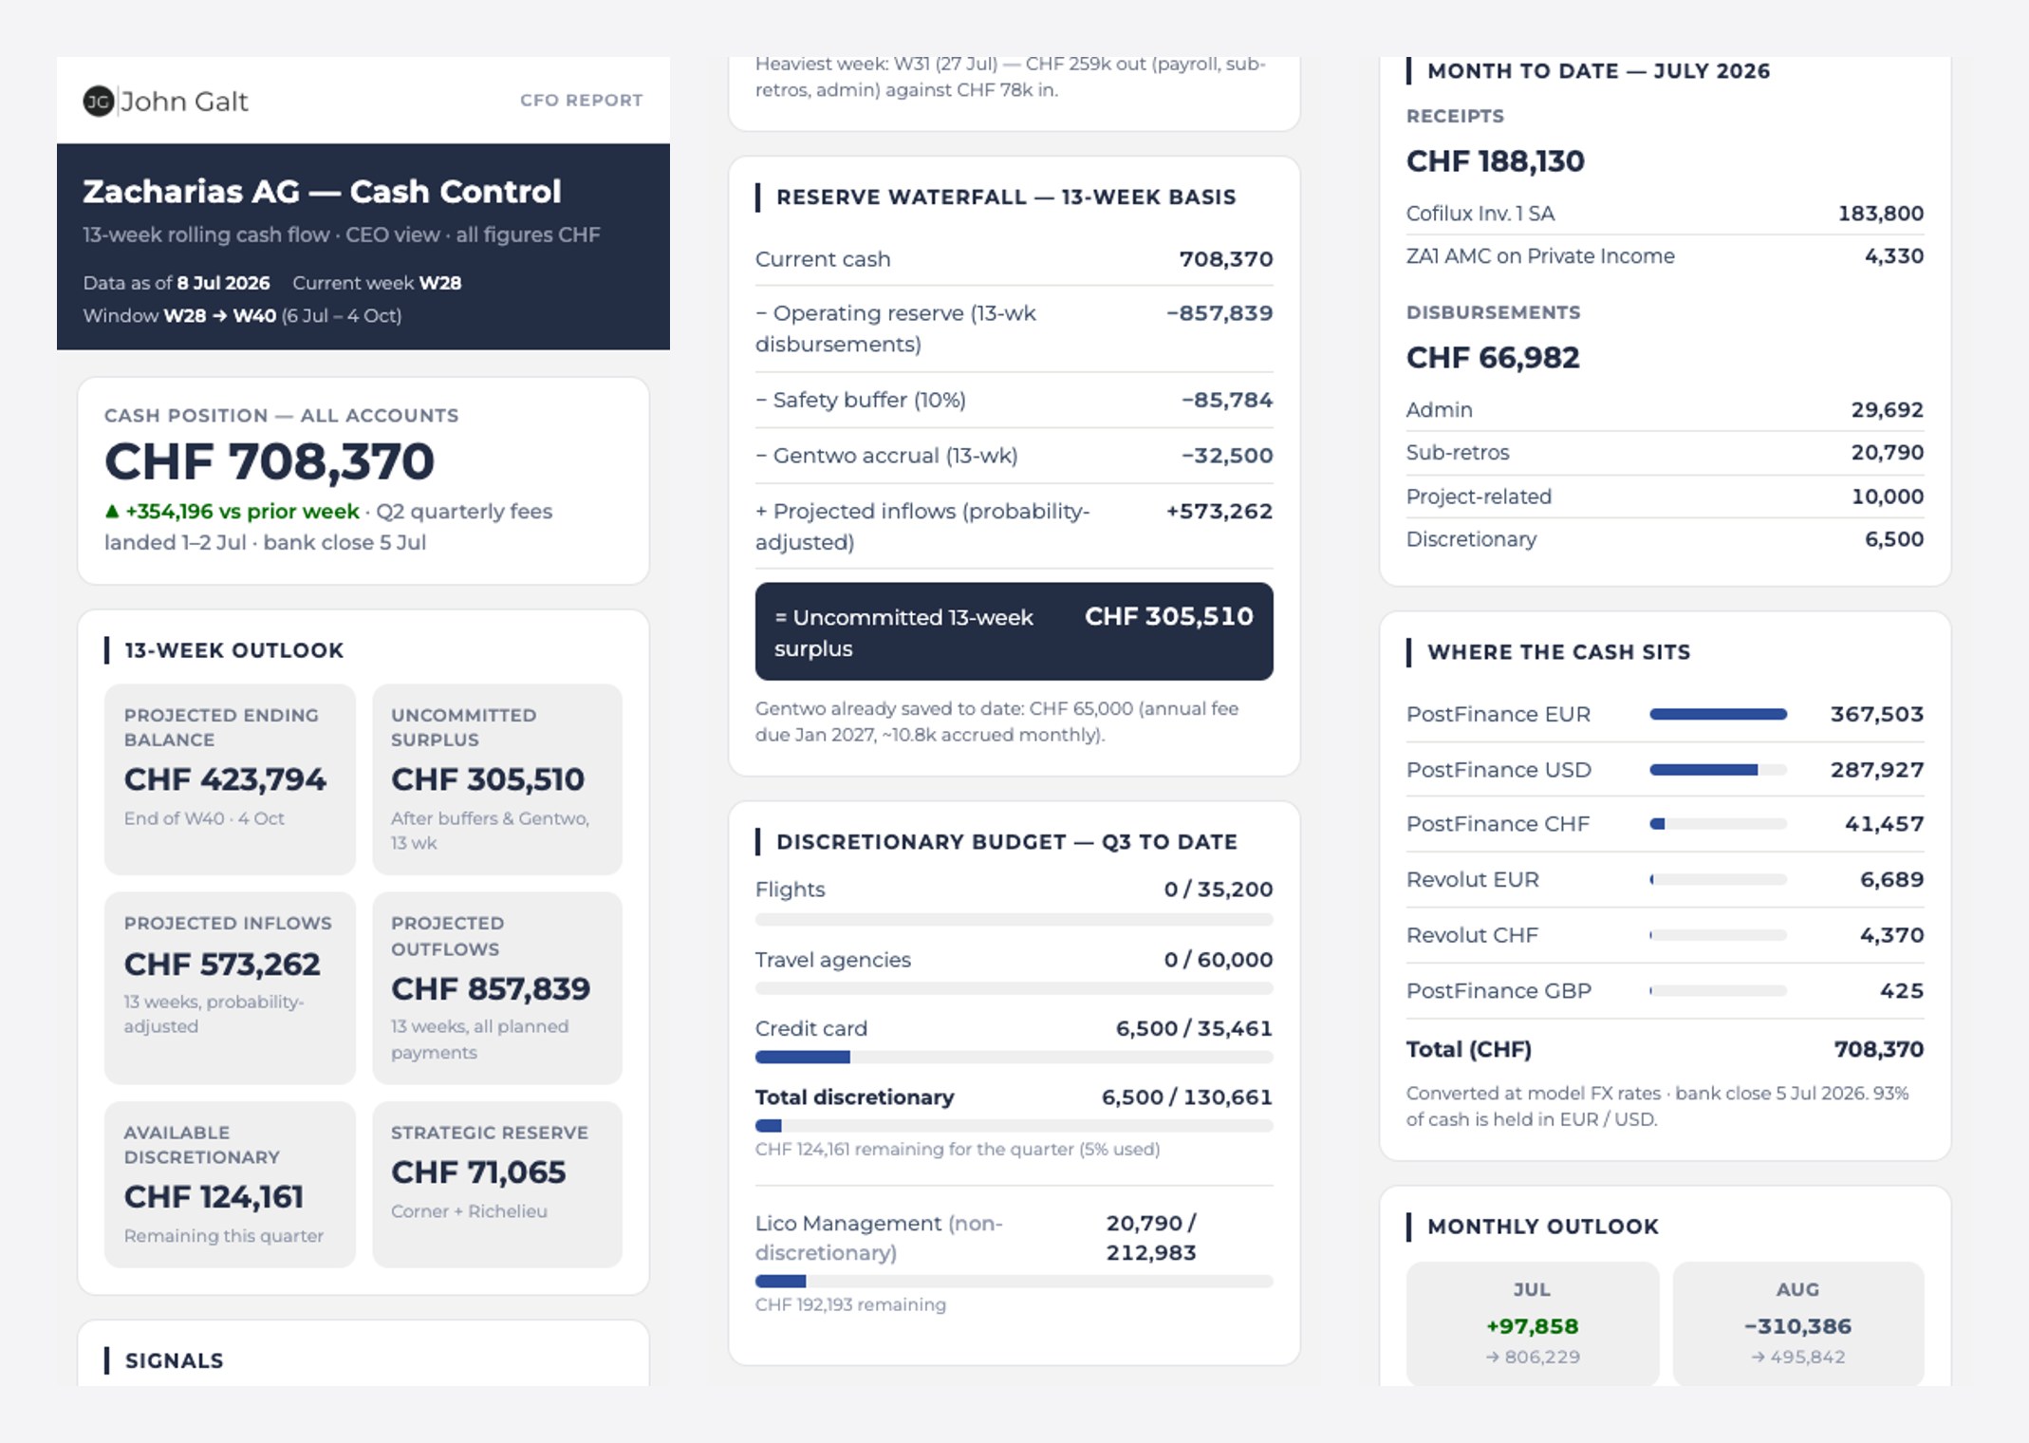Click the Gentwo accrual (13-wk) row

pos(1014,456)
